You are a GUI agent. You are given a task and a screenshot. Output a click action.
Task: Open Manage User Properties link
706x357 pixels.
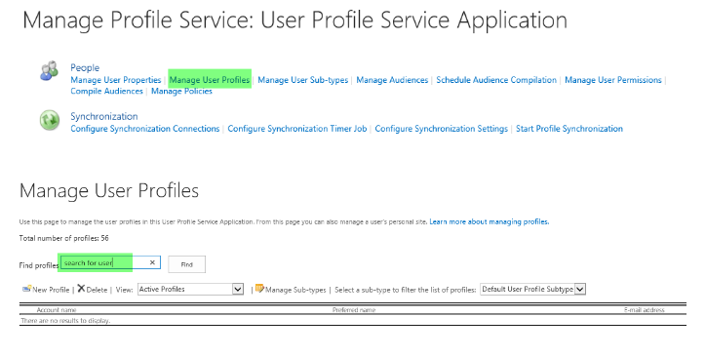tap(116, 80)
